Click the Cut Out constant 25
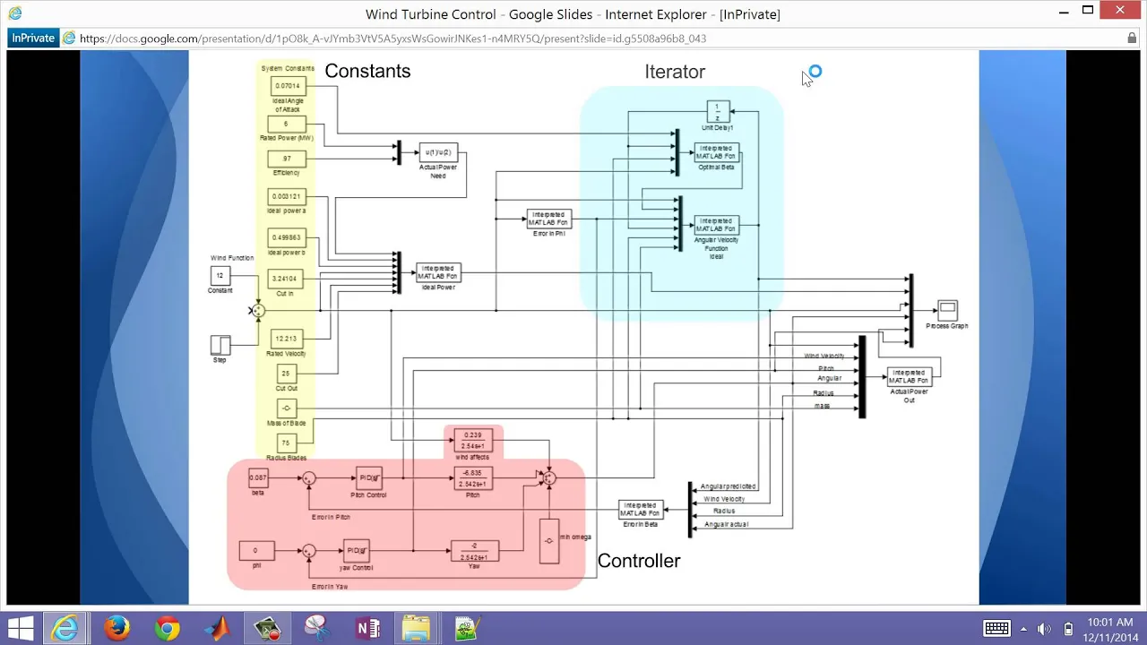The image size is (1147, 645). (x=287, y=374)
